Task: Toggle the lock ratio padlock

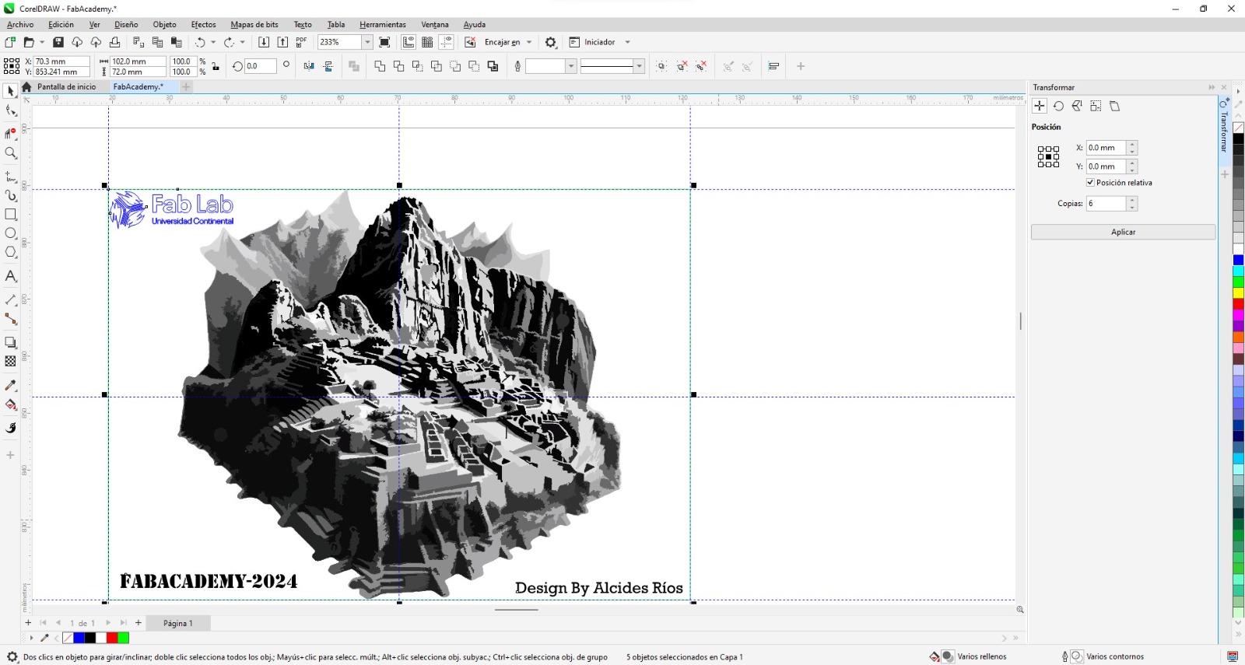Action: click(x=216, y=66)
